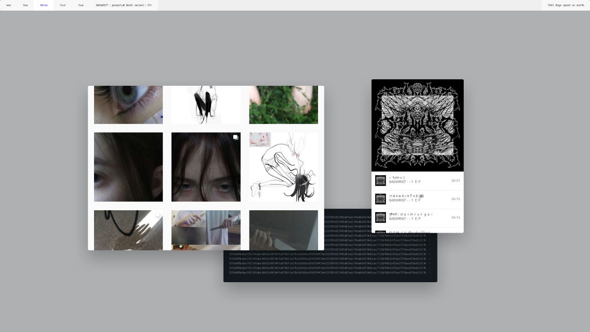Click album icon of the 02:31 track
The width and height of the screenshot is (590, 332).
[380, 181]
